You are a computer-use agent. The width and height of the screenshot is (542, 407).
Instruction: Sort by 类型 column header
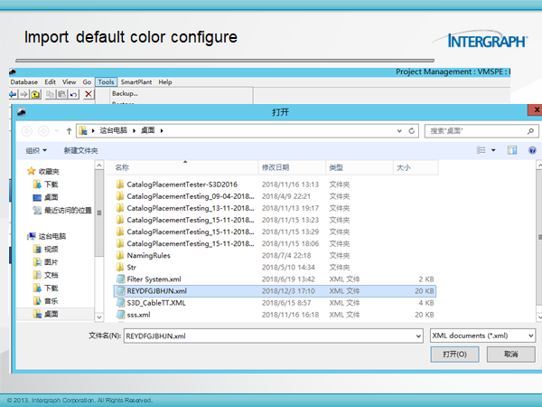pos(360,167)
